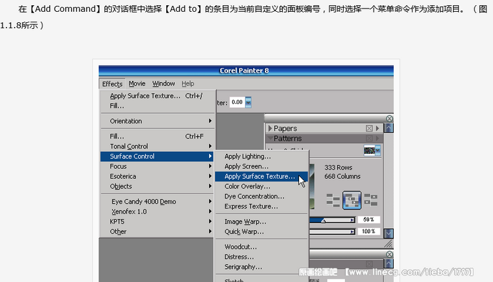Screen dimensions: 493x282
Task: Choose highlighted Apply Surface Texture... in submenu
Action: 262,176
